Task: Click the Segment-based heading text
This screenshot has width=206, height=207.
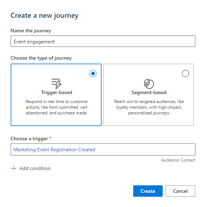Action: point(149,92)
